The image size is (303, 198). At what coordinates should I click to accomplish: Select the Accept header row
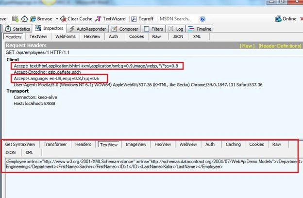click(96, 66)
